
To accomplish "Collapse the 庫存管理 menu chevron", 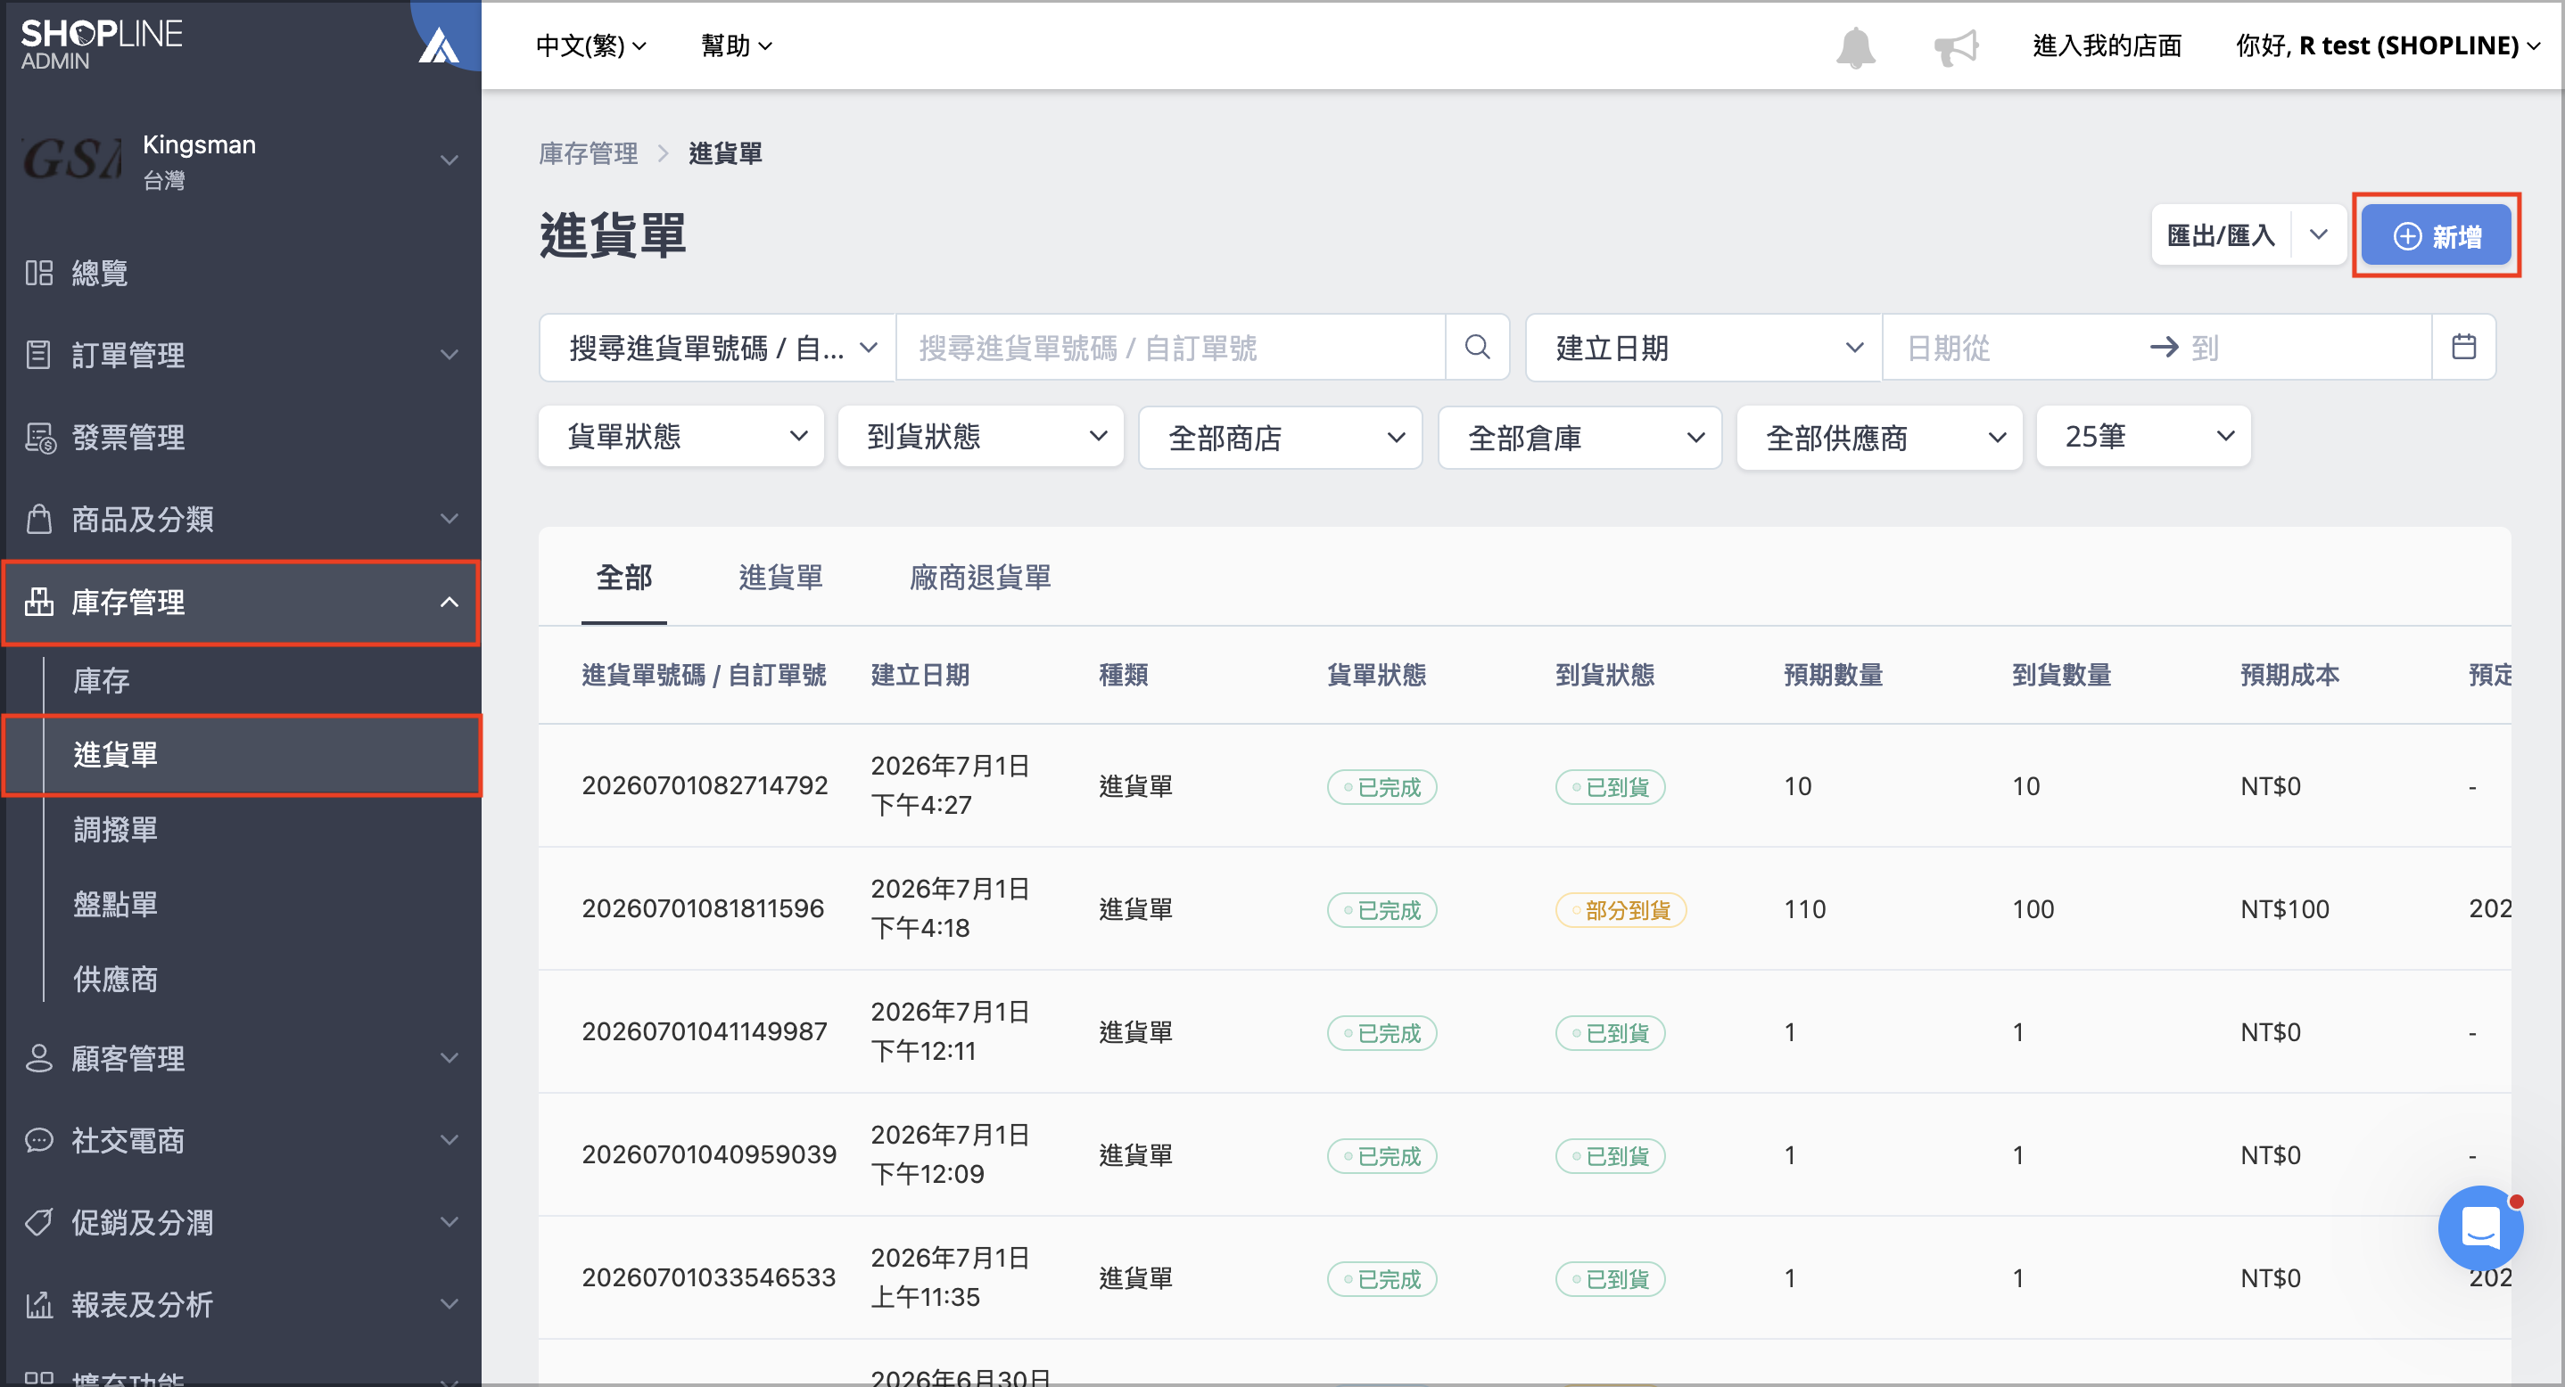I will pos(450,602).
